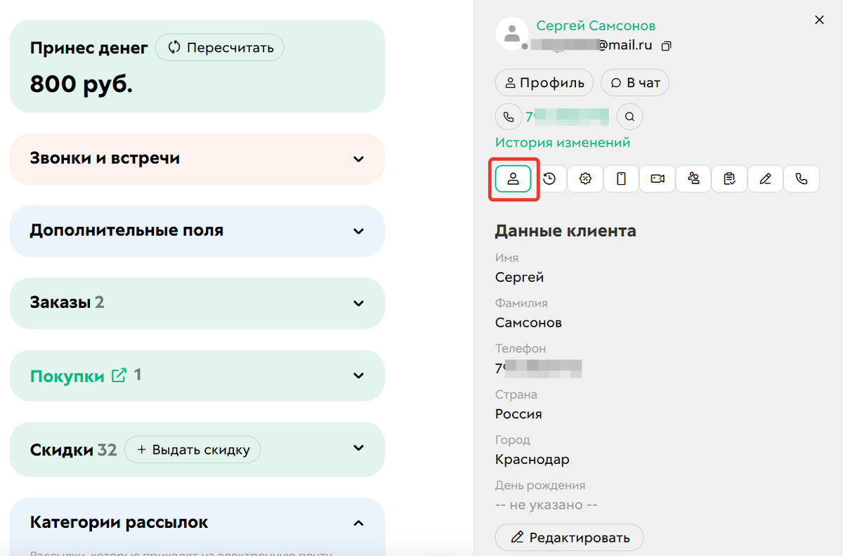Open the clipboard checklist tab
The image size is (843, 556).
729,179
